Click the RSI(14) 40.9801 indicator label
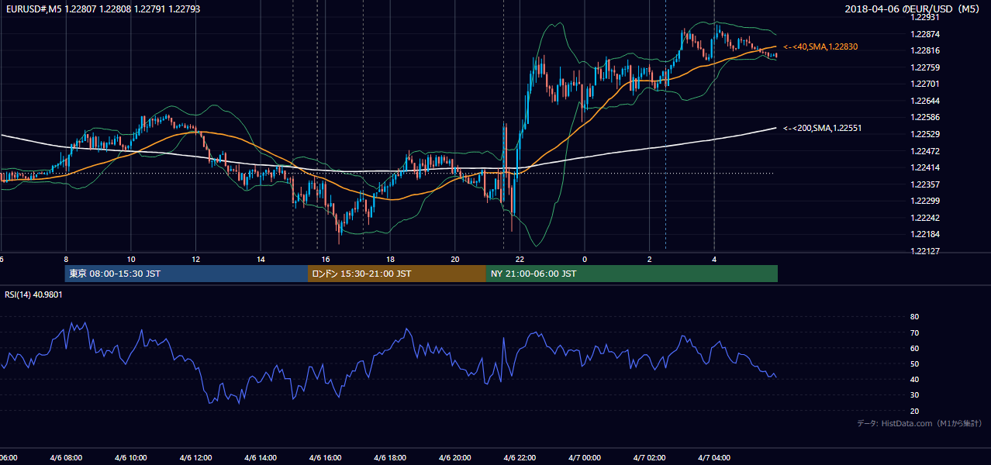Image resolution: width=991 pixels, height=465 pixels. pos(33,294)
